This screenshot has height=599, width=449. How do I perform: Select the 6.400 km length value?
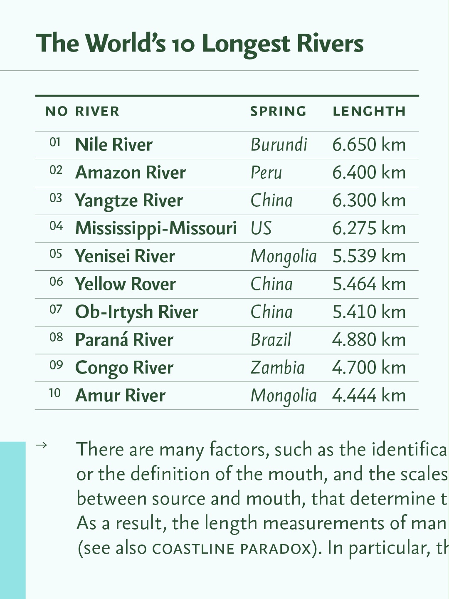coord(369,173)
